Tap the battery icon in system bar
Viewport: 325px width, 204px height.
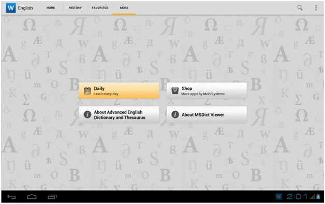(x=318, y=197)
